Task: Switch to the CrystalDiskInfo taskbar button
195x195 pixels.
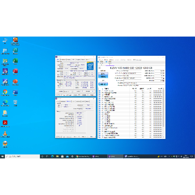Action: coord(132,156)
